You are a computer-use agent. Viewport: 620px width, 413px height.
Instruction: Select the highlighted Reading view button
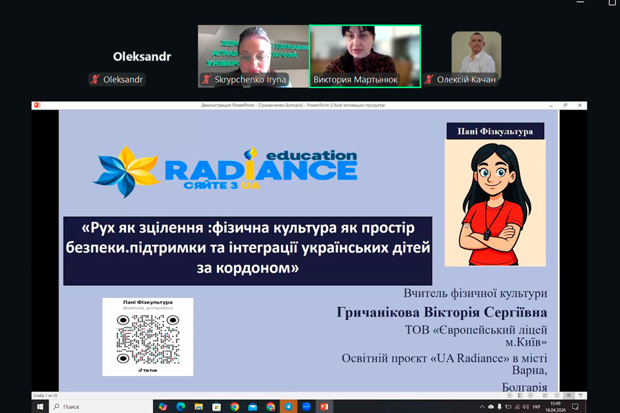[568, 395]
